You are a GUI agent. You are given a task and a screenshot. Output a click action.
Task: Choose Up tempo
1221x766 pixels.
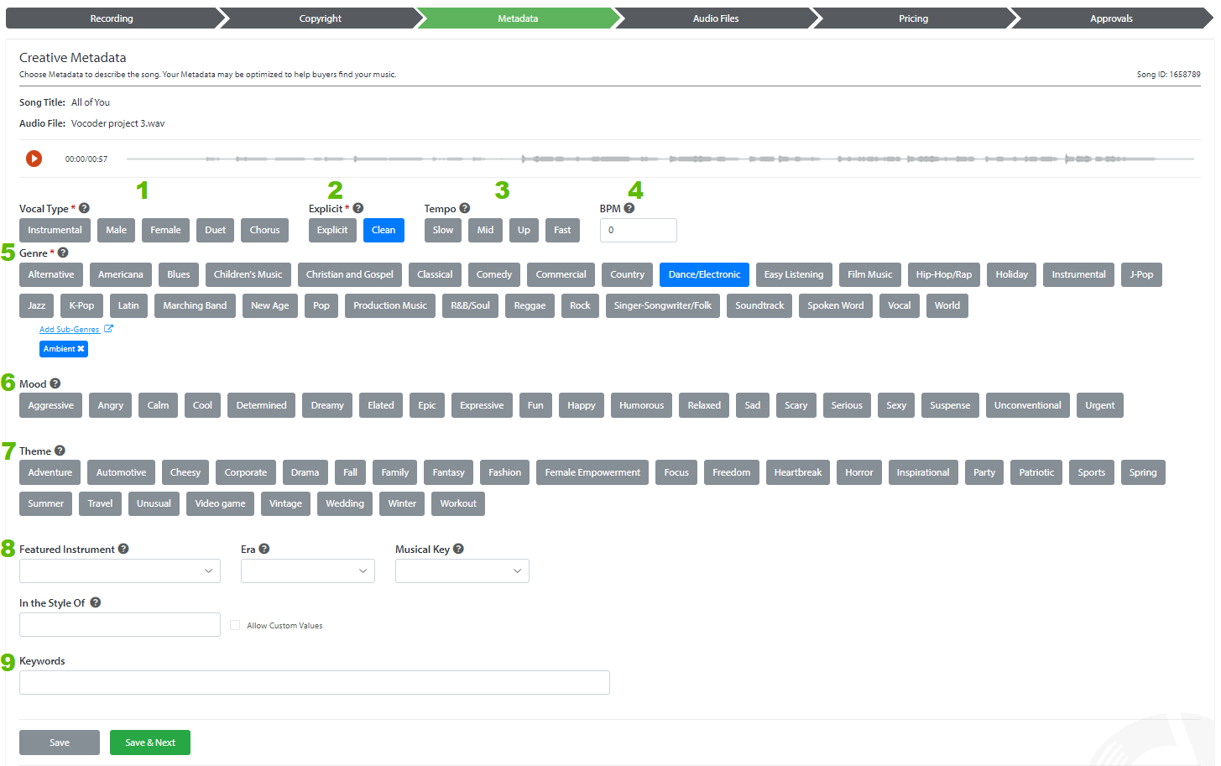pyautogui.click(x=524, y=230)
